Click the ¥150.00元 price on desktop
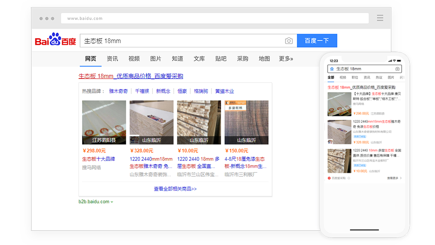 pyautogui.click(x=237, y=151)
